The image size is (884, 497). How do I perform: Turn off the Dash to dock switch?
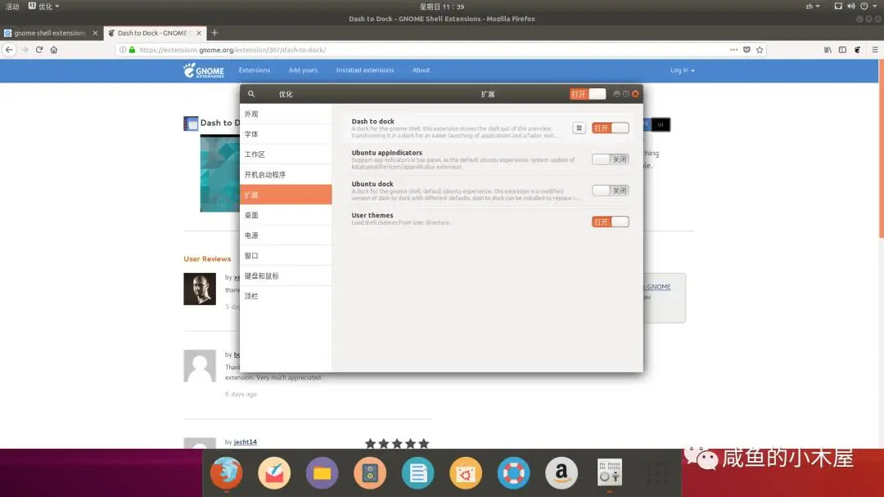610,128
